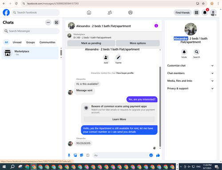The height and width of the screenshot is (170, 222).
Task: Expand Media, files and links section
Action: click(x=190, y=81)
